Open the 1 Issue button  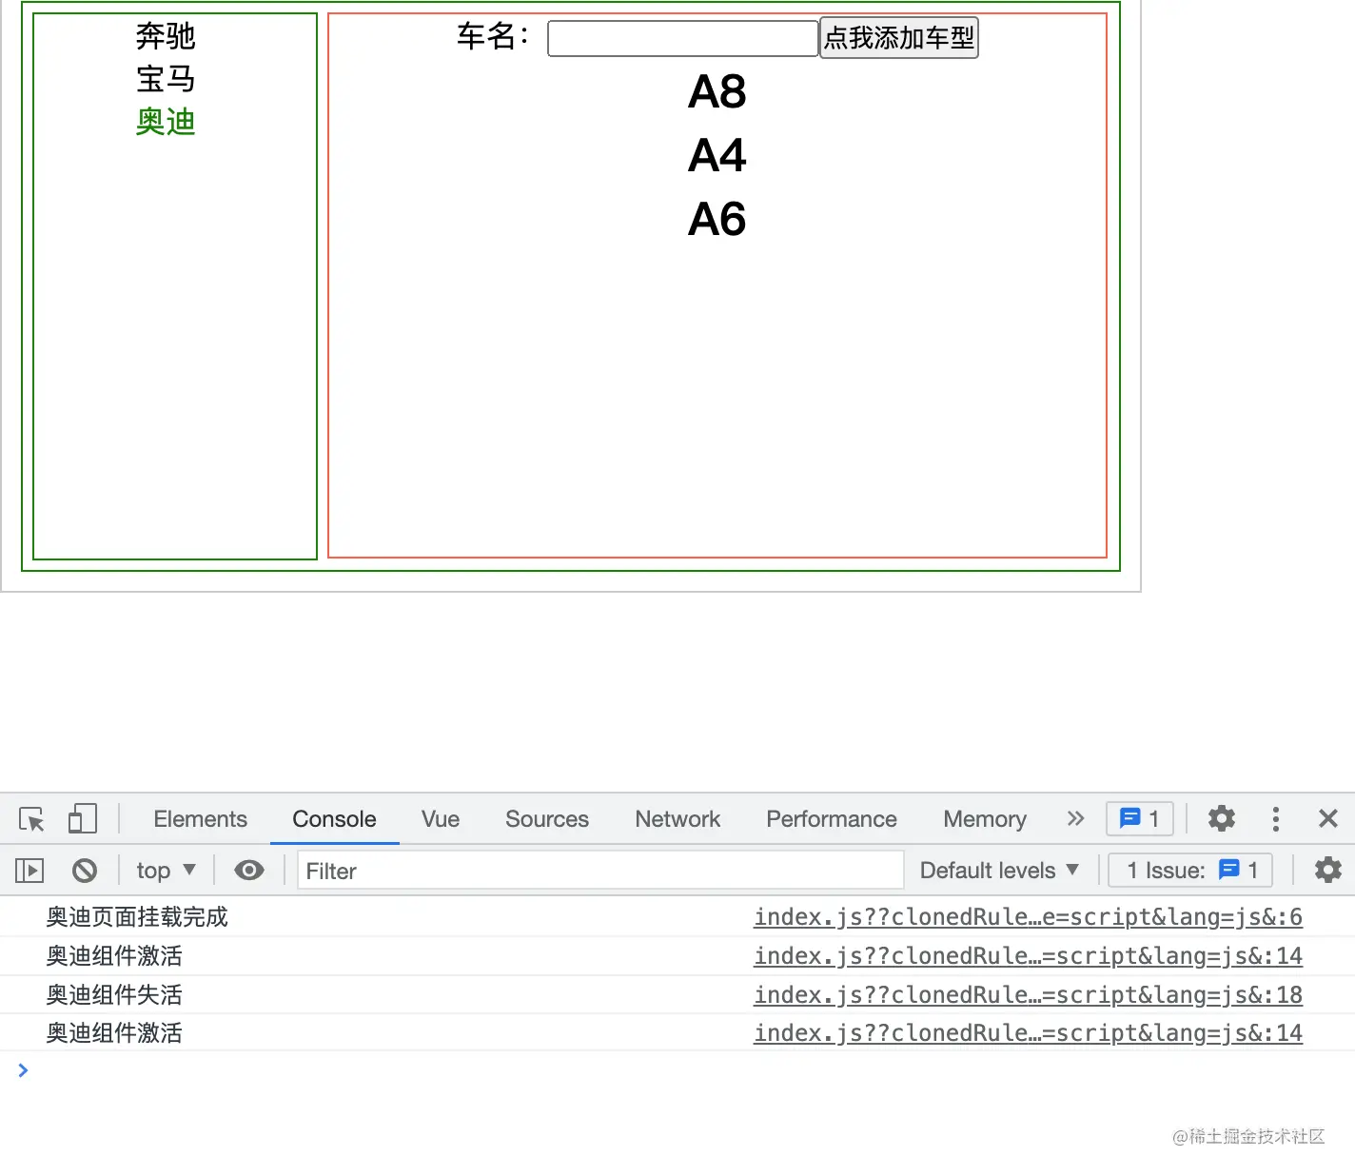1190,870
